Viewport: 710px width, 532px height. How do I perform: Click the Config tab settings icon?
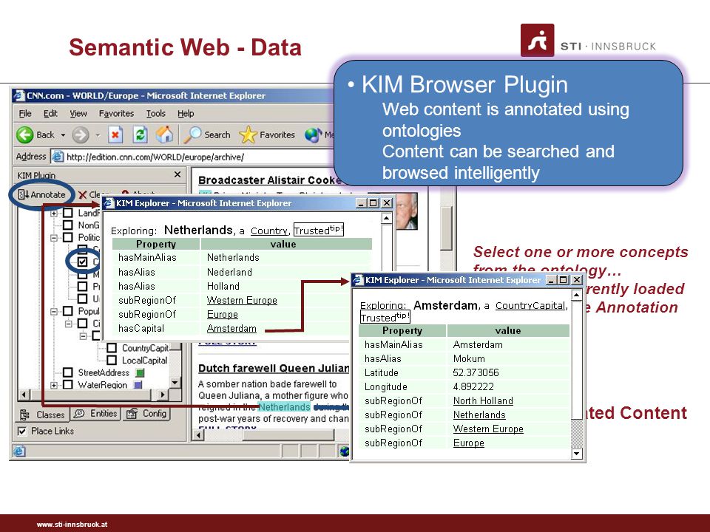[132, 414]
